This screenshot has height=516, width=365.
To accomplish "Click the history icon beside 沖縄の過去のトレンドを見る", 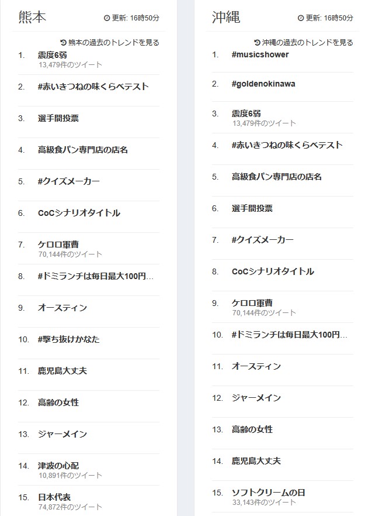I will pyautogui.click(x=257, y=43).
